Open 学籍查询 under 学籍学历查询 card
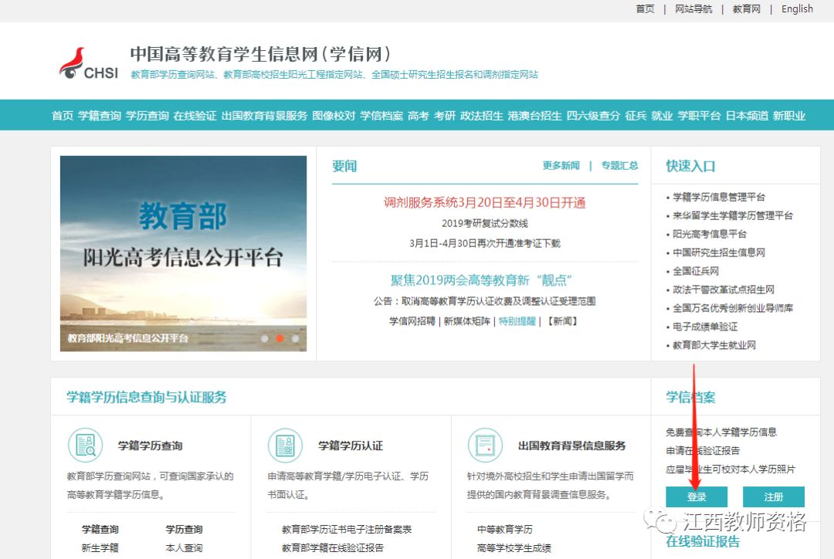 tap(100, 529)
